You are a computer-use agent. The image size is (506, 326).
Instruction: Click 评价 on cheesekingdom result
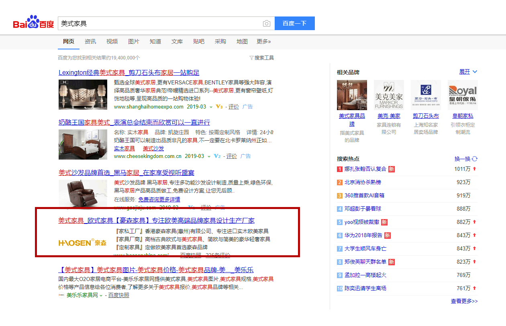[232, 156]
